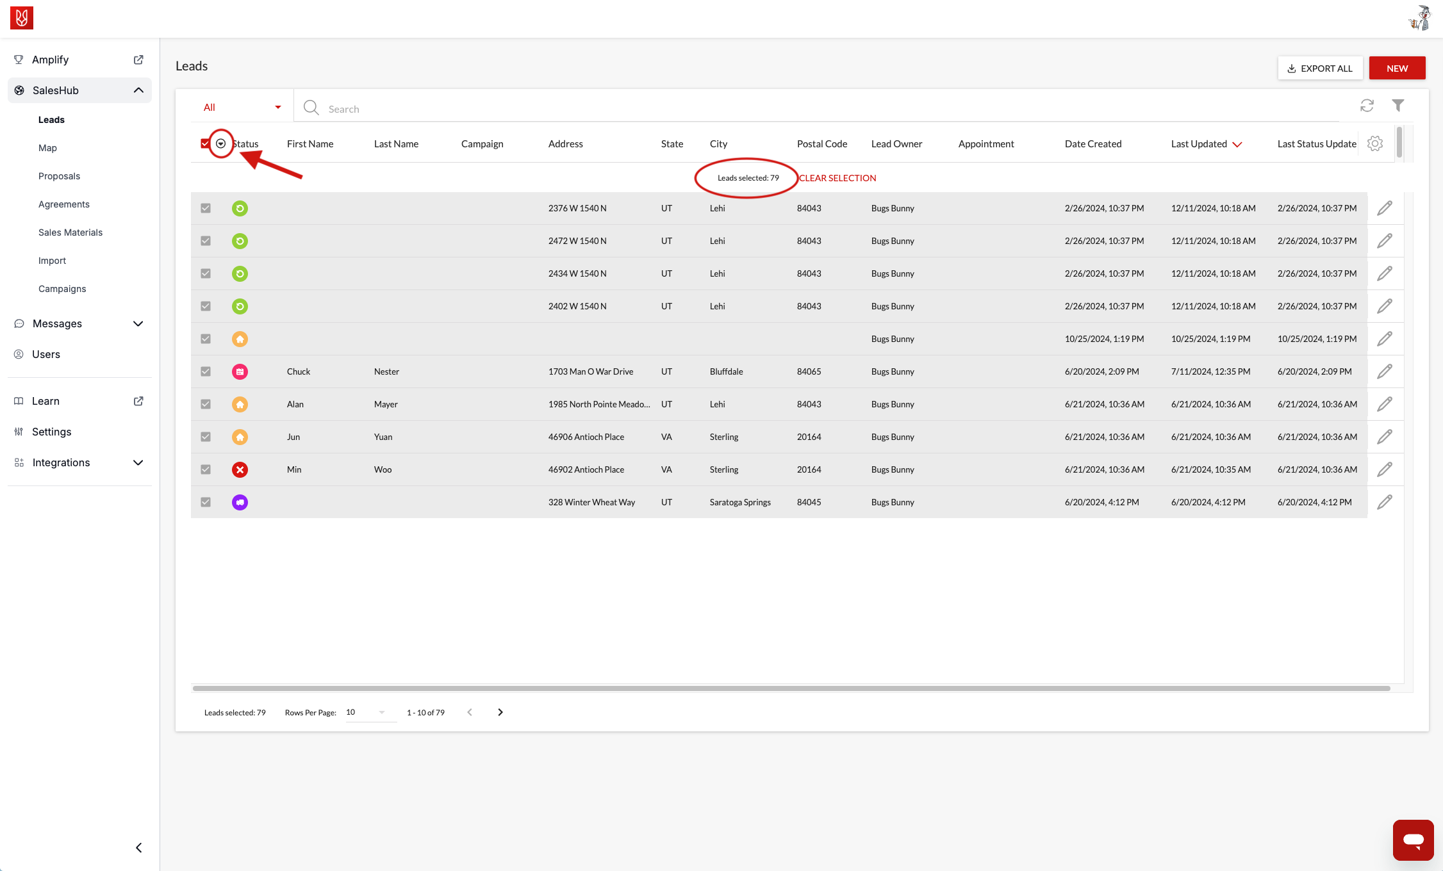Screen dimensions: 1443x871
Task: Click red X status icon for Min Woo
Action: click(x=240, y=469)
